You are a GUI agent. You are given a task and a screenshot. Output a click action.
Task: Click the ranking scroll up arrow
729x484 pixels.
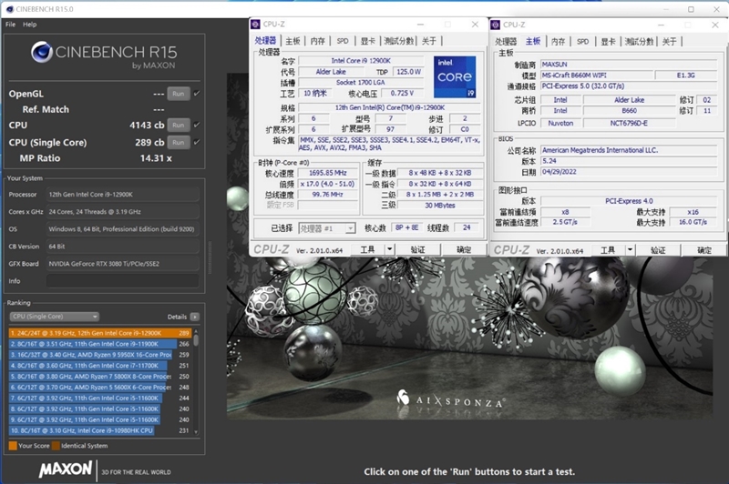click(x=196, y=331)
